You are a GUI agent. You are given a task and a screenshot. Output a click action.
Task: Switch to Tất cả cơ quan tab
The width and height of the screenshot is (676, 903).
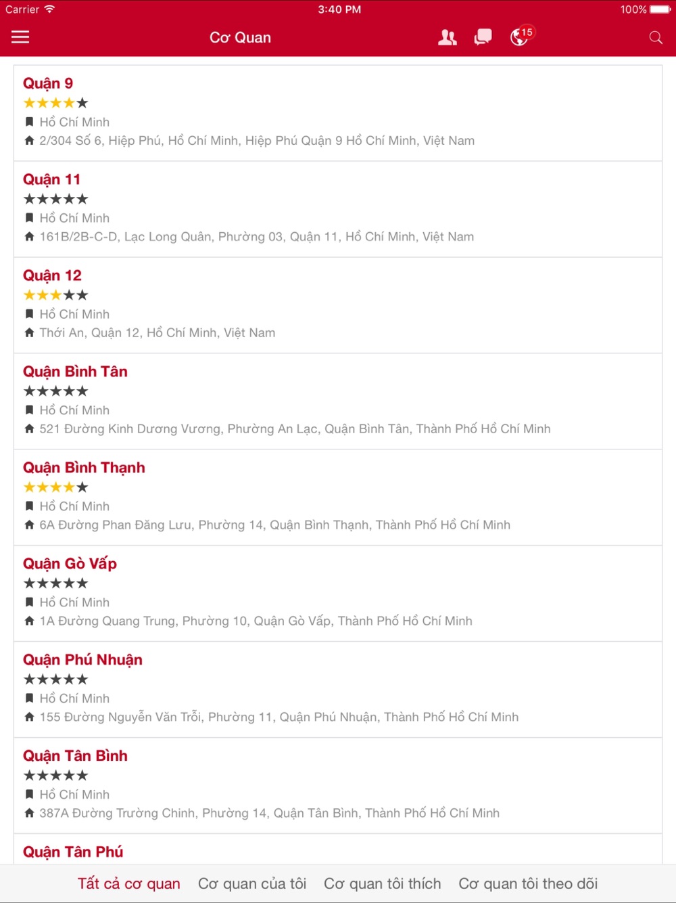(x=128, y=883)
